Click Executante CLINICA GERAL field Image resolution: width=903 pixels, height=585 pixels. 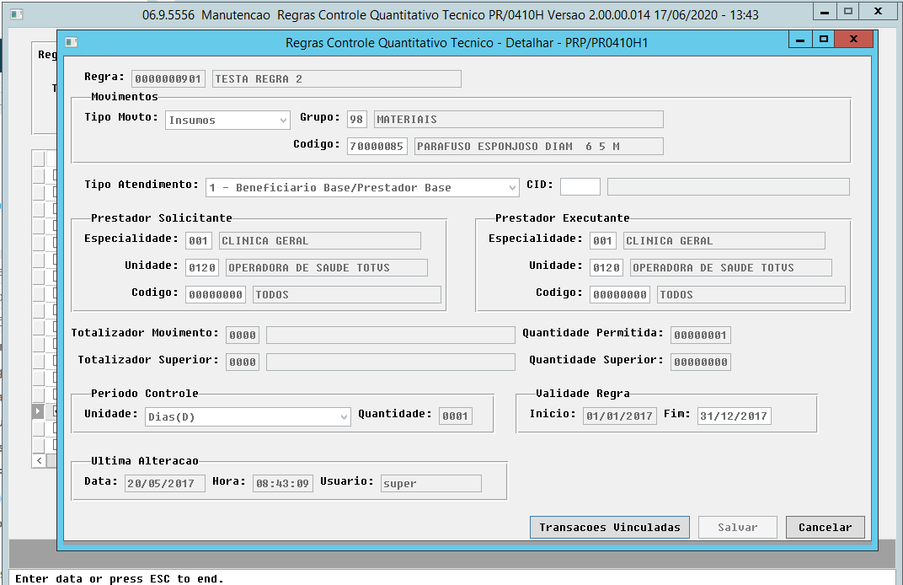(x=724, y=241)
